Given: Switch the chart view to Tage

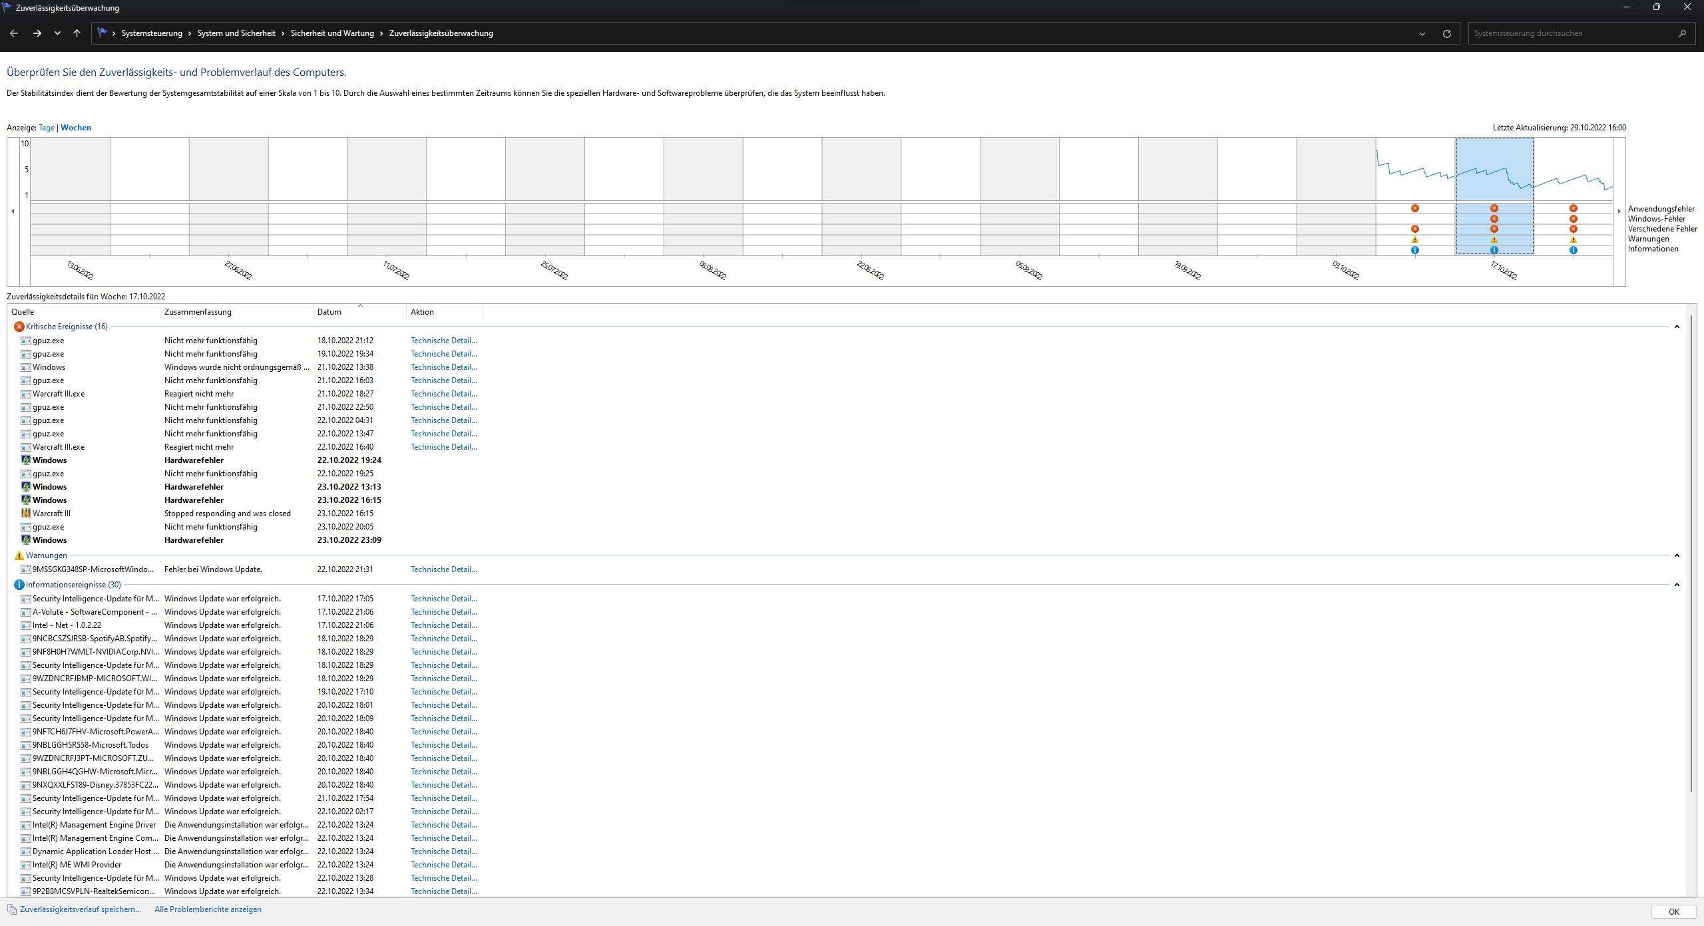Looking at the screenshot, I should click(x=47, y=128).
